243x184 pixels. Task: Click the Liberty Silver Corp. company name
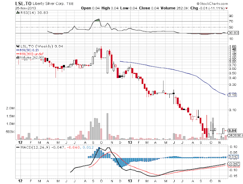49,3
